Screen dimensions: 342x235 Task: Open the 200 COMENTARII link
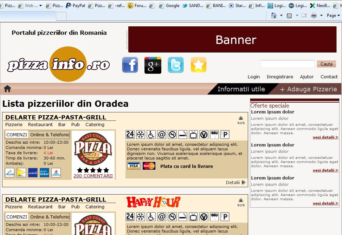tap(93, 176)
